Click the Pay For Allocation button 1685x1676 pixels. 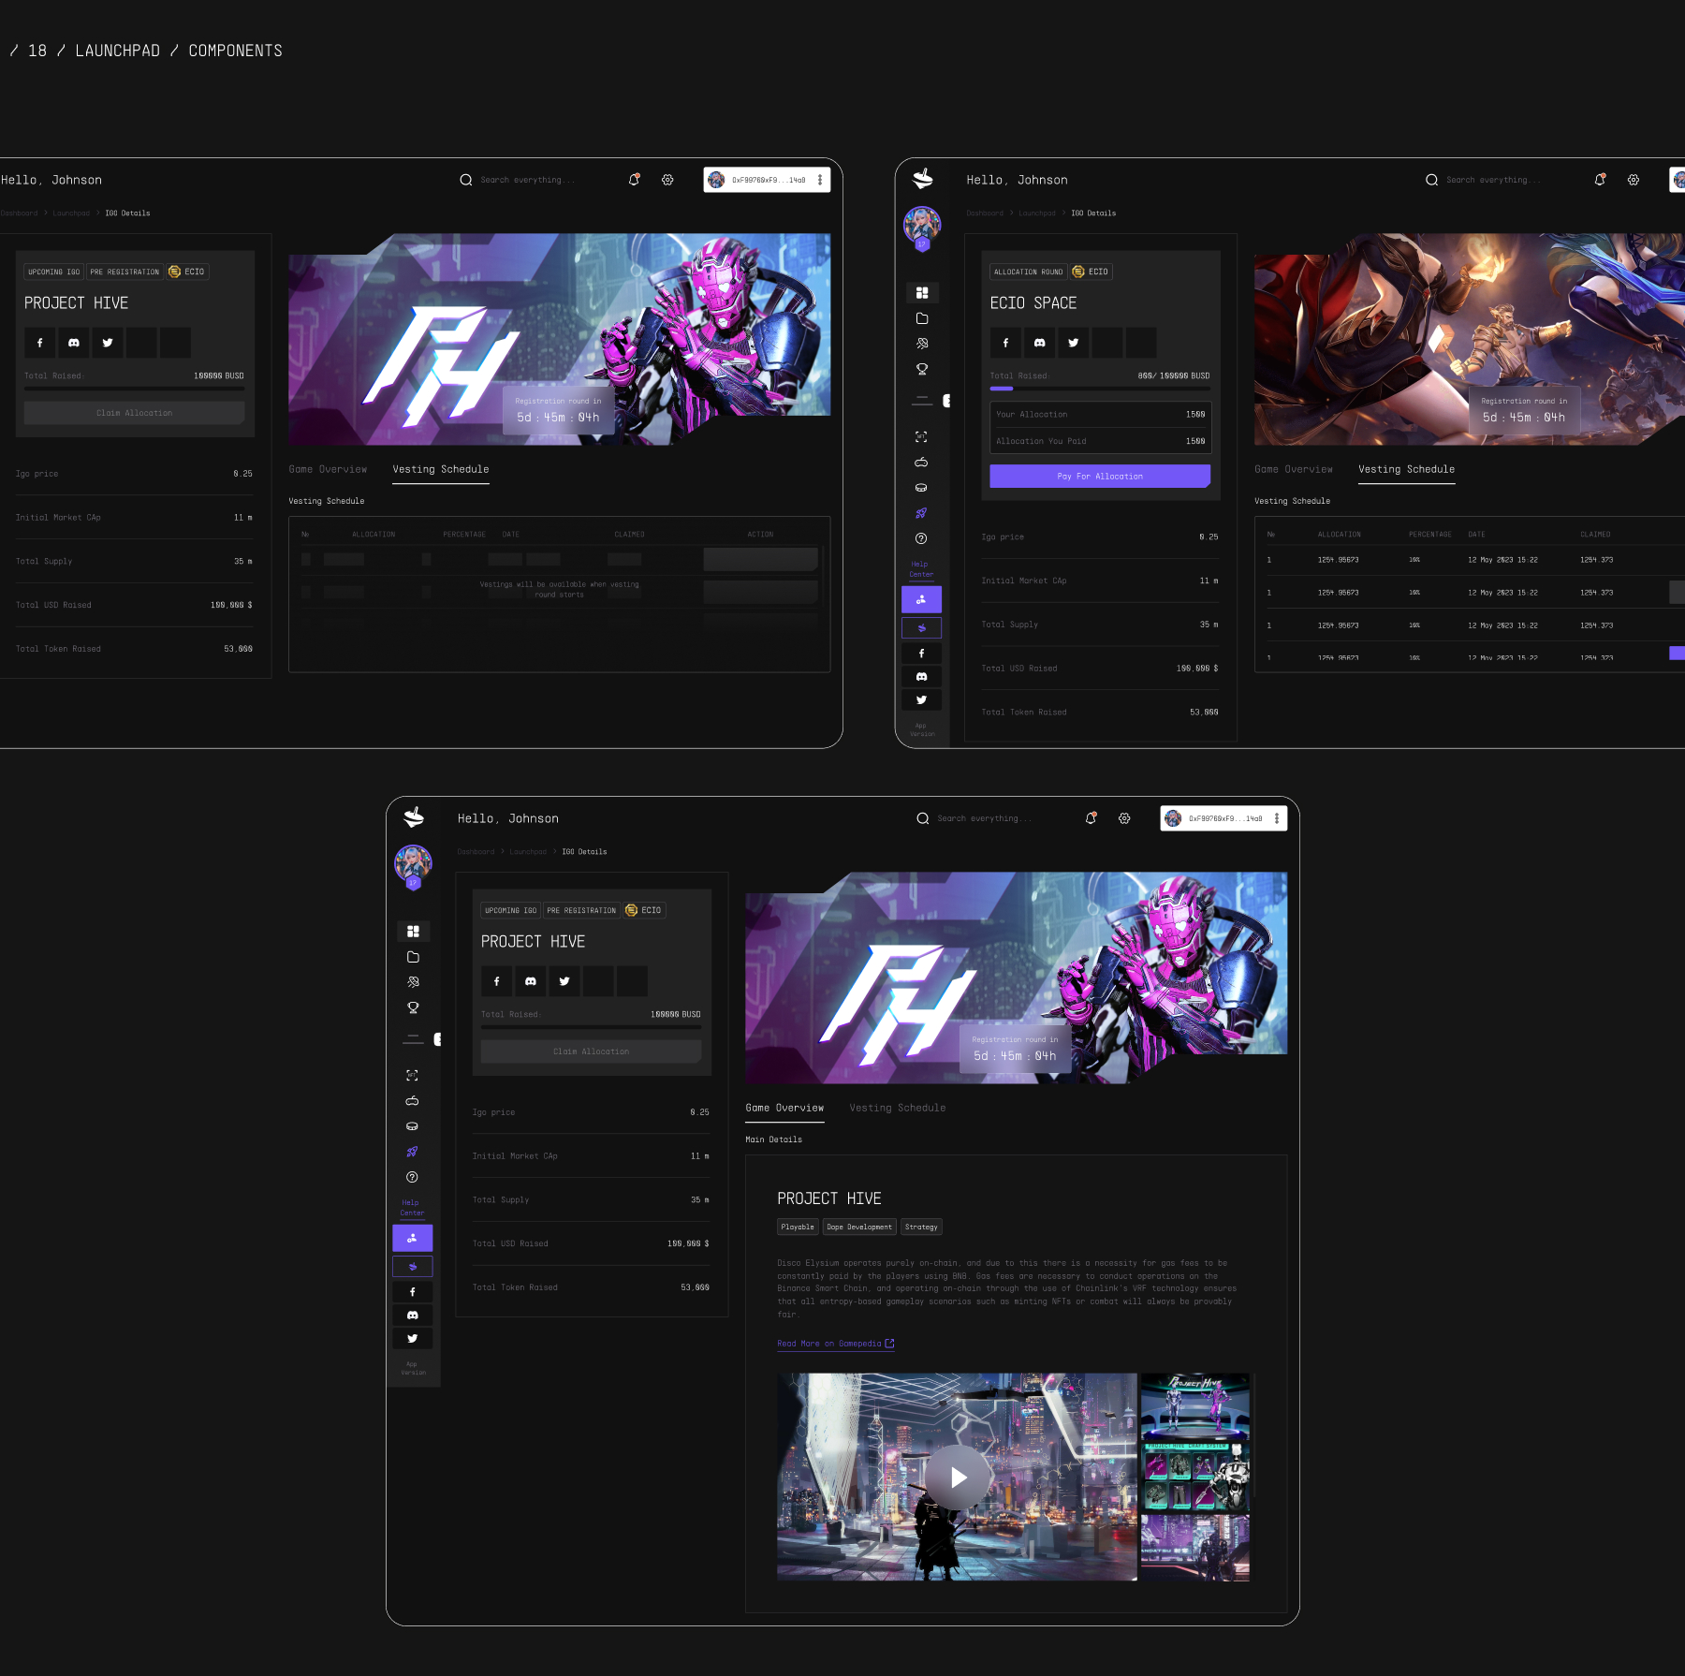pyautogui.click(x=1100, y=477)
